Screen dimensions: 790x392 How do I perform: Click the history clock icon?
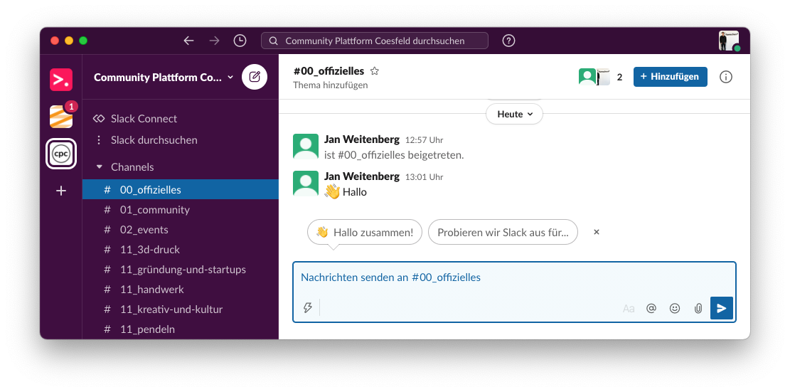coord(240,41)
